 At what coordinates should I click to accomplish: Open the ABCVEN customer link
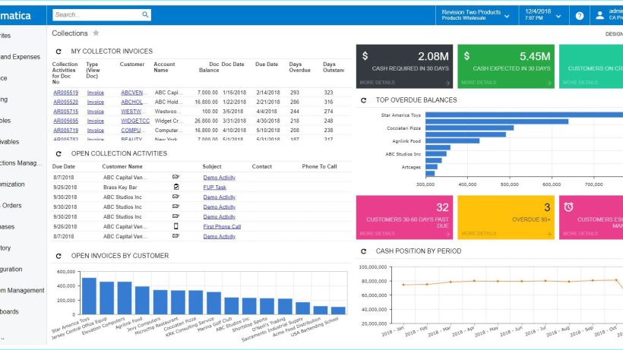coord(133,93)
